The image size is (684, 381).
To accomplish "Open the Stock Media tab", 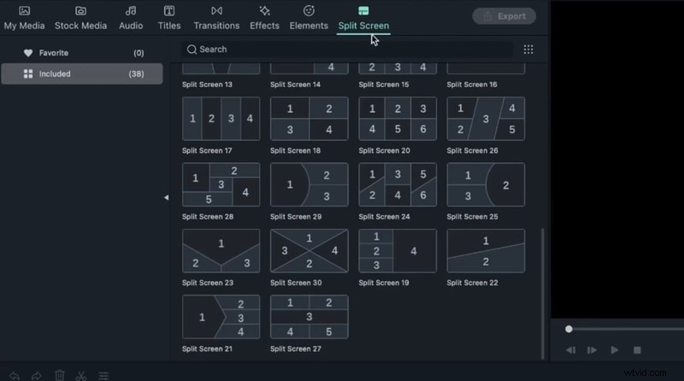I will [81, 17].
